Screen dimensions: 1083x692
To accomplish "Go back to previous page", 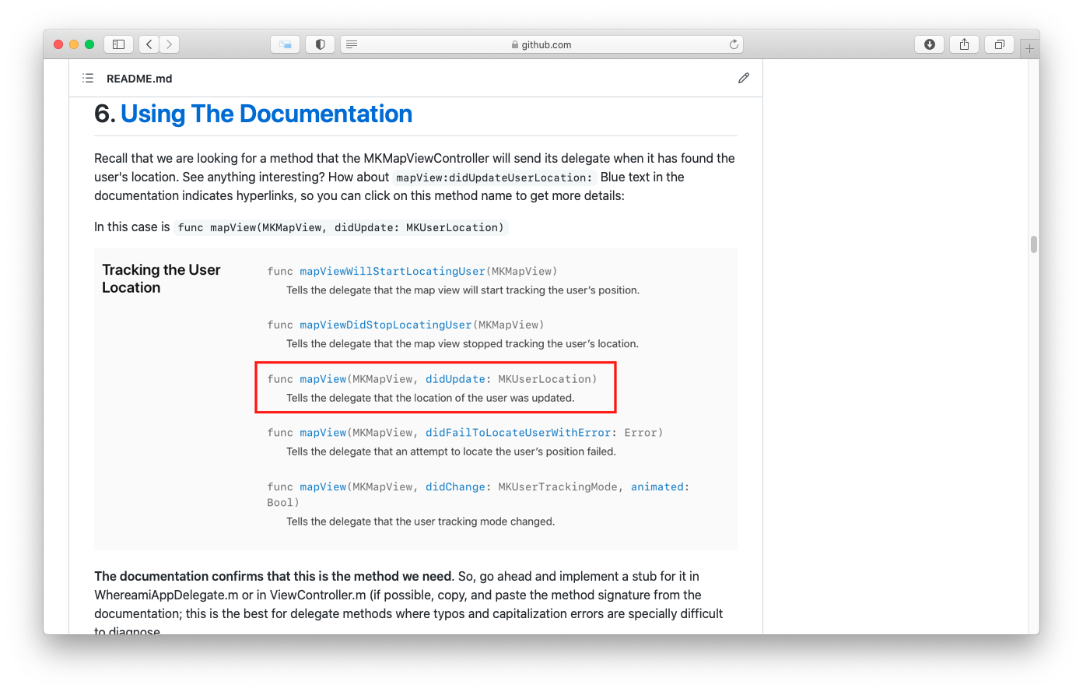I will (149, 44).
